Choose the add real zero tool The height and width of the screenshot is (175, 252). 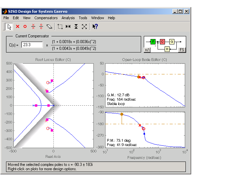pos(25,26)
